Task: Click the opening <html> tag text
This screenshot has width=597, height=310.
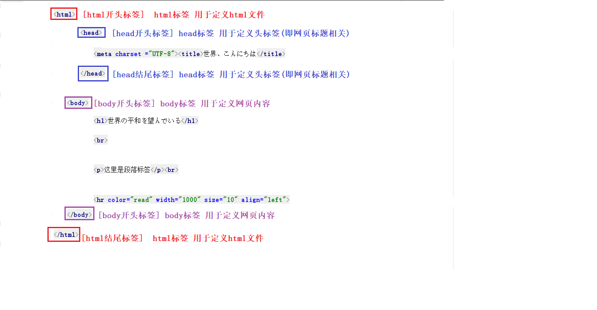Action: click(64, 15)
